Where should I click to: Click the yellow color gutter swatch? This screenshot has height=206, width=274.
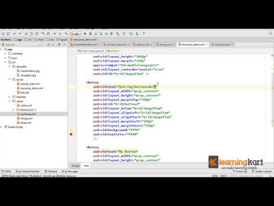(71, 130)
